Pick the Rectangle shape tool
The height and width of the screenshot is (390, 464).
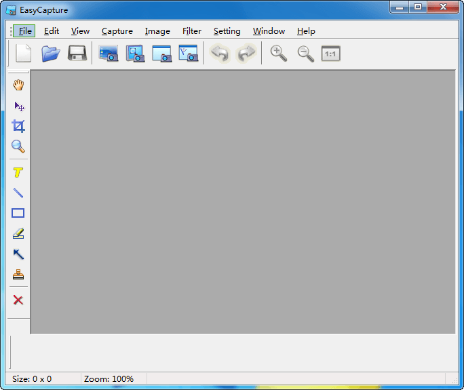[x=18, y=213]
